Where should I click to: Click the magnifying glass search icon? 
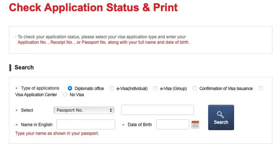(221, 114)
